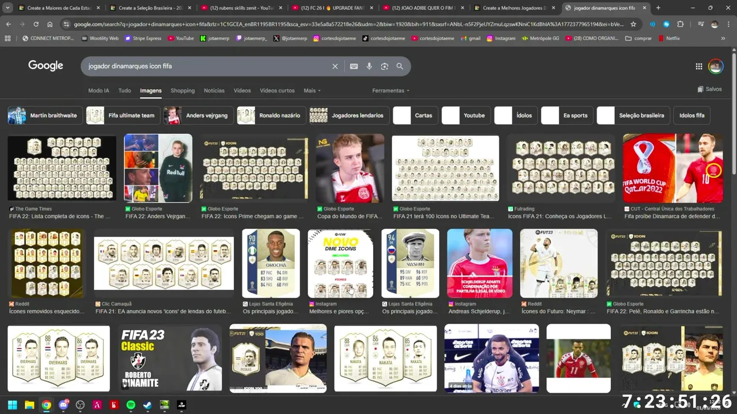737x414 pixels.
Task: Submit search with the magnifying glass icon
Action: (x=400, y=66)
